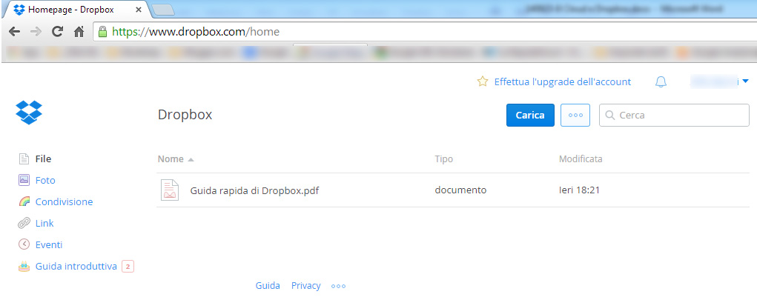Sort files by the Nome column
This screenshot has width=757, height=297.
[171, 159]
